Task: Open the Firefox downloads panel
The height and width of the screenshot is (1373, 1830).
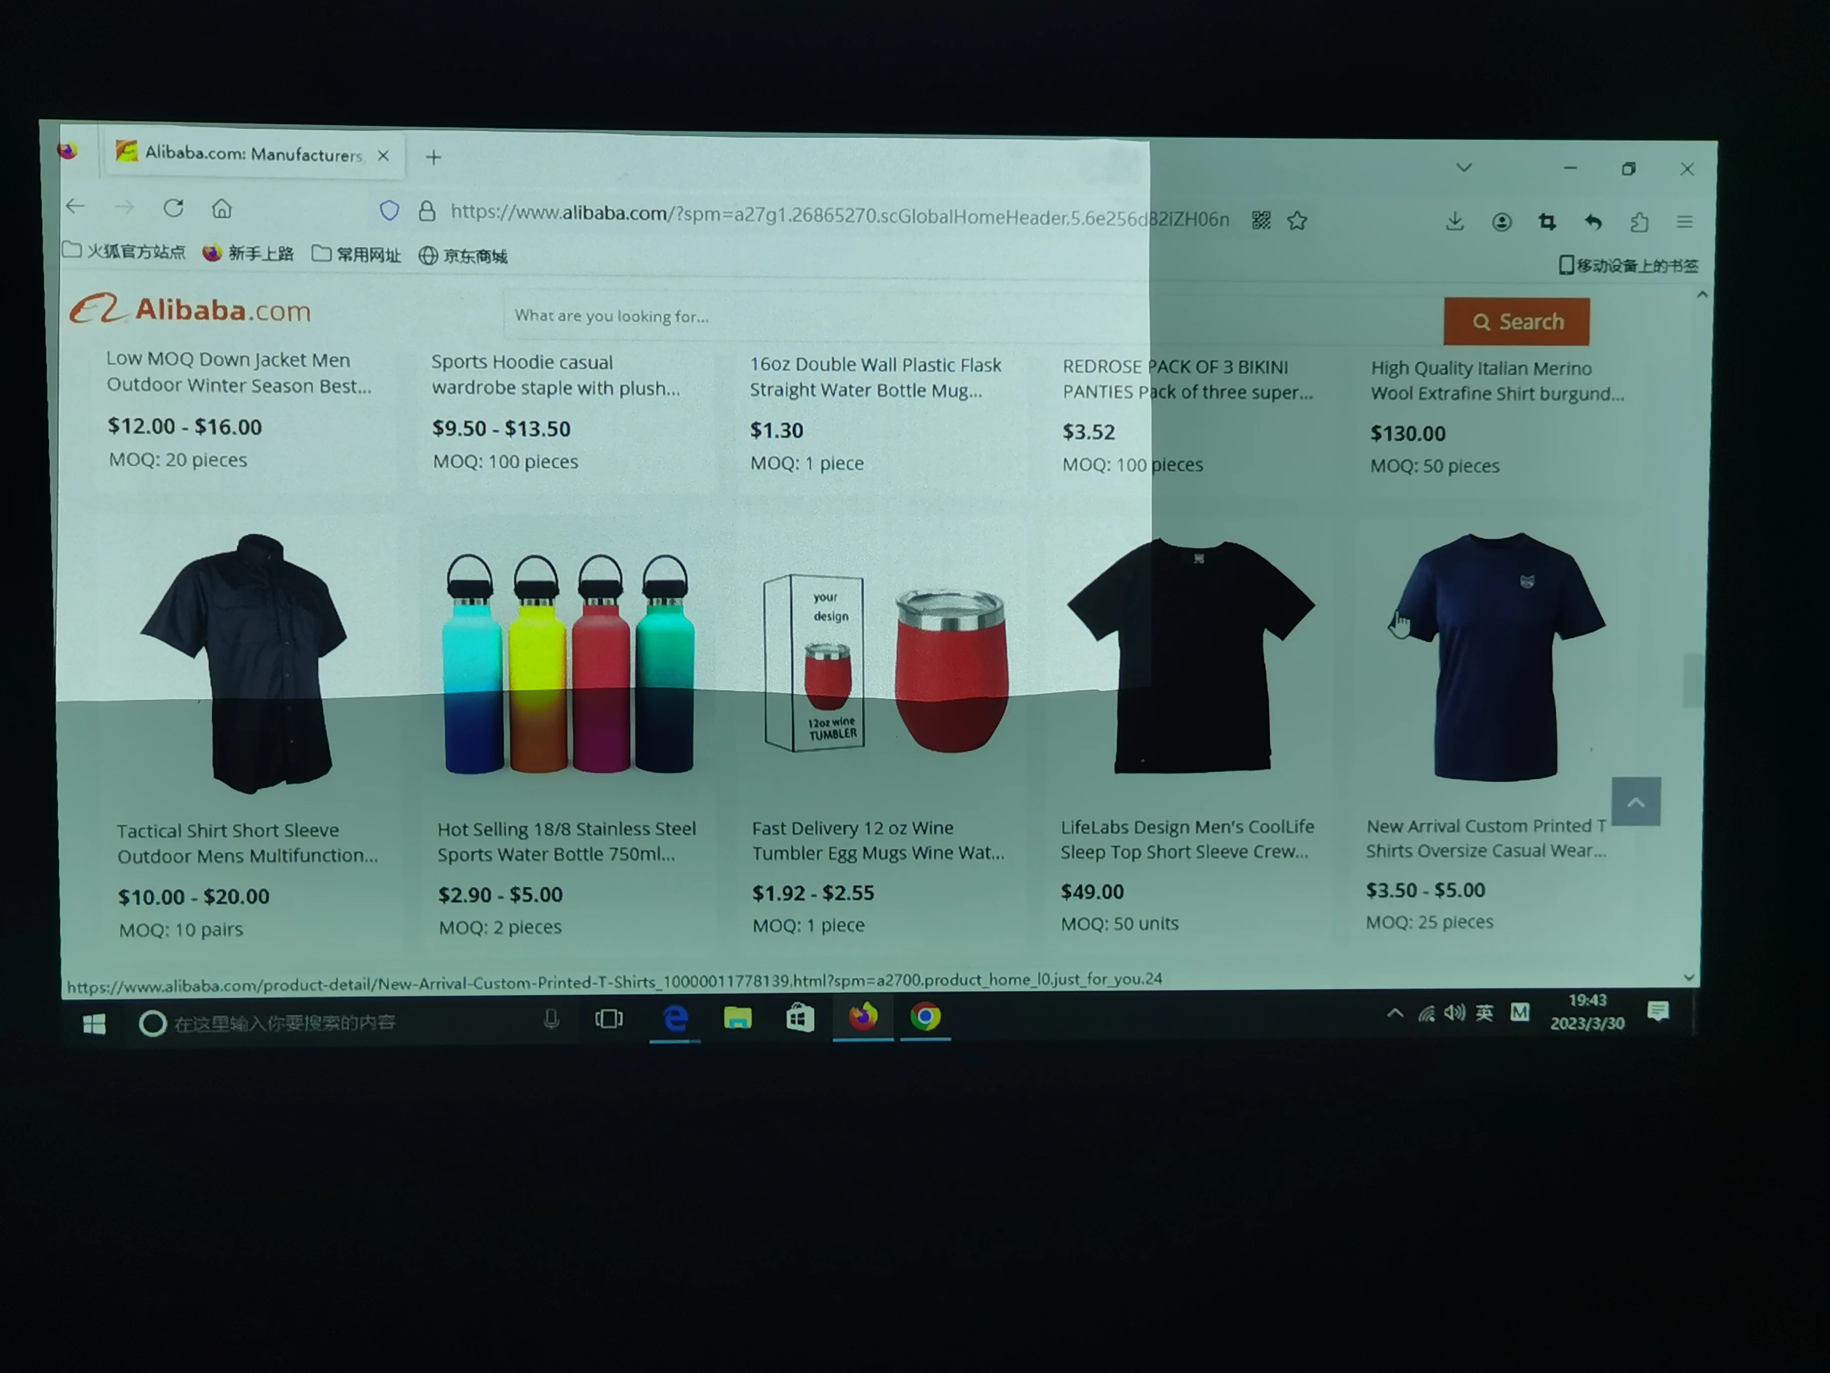Action: (x=1454, y=222)
